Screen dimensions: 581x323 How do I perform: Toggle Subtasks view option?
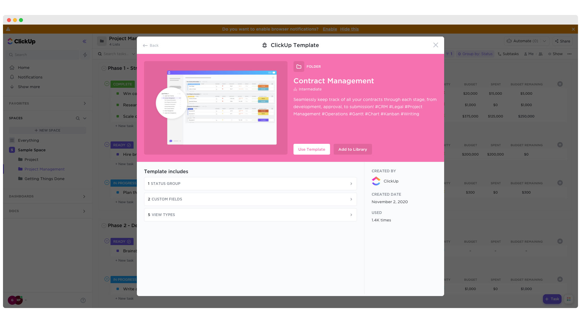tap(508, 54)
